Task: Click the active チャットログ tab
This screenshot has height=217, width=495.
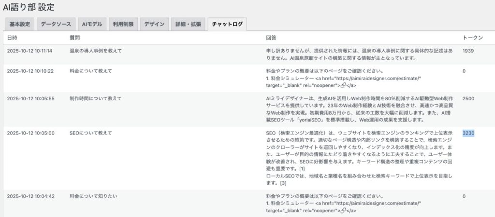Action: coord(227,24)
